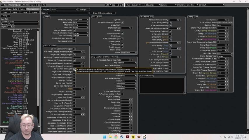This screenshot has width=249, height=140.
Task: Check Ignore Jewel Limits
Action: [74, 41]
